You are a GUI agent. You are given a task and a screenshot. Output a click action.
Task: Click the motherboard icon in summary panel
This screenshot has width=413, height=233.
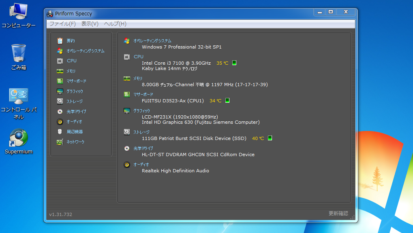[127, 94]
